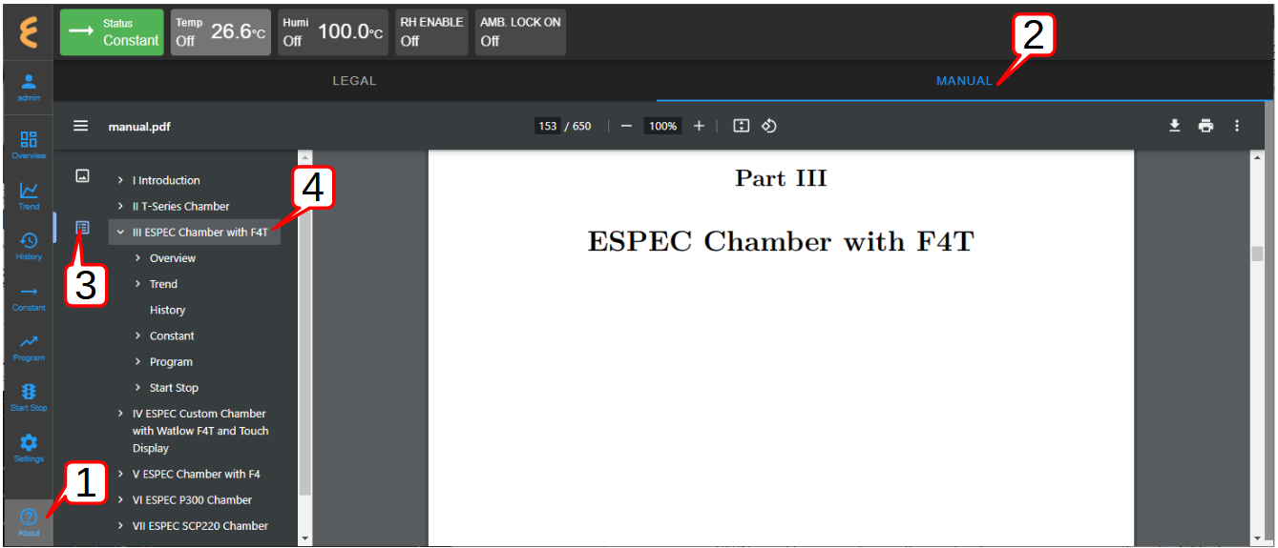Click the Temp 26.6°C status tile

(x=221, y=32)
